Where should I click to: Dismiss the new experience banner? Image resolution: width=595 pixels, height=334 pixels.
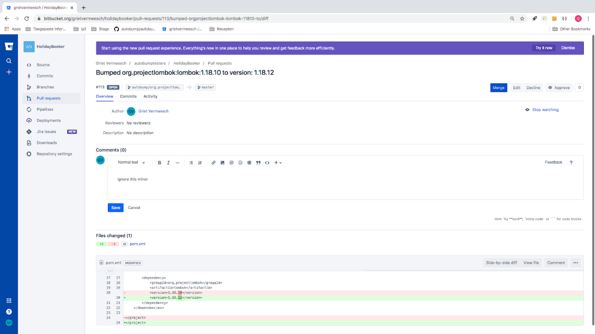click(568, 48)
